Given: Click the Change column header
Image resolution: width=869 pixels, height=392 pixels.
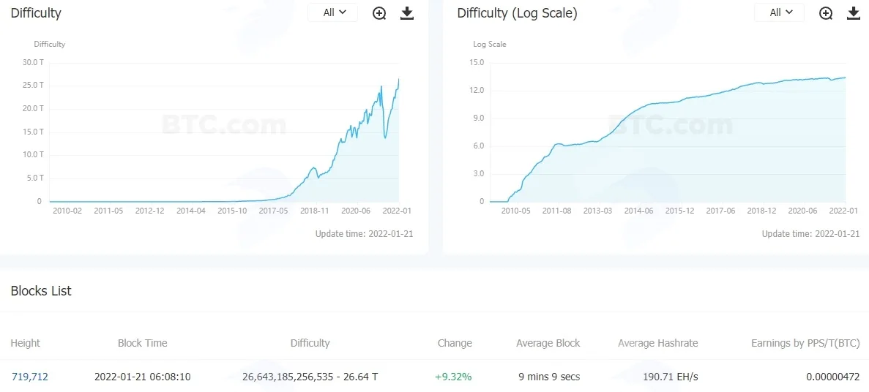Looking at the screenshot, I should (455, 343).
